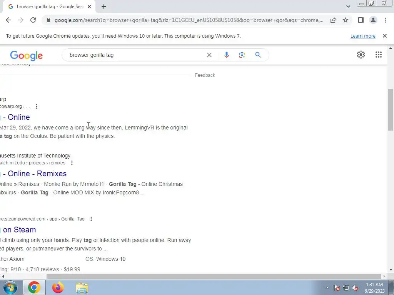This screenshot has width=394, height=295.
Task: Open more options for the turbowarp.org result
Action: 37,106
